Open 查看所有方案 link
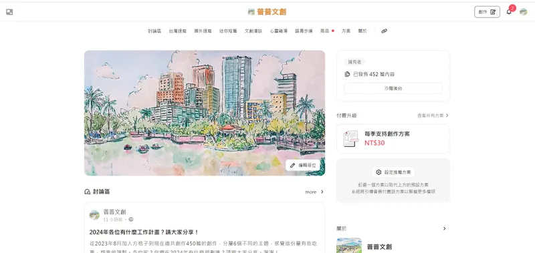535x253 pixels. tap(433, 115)
